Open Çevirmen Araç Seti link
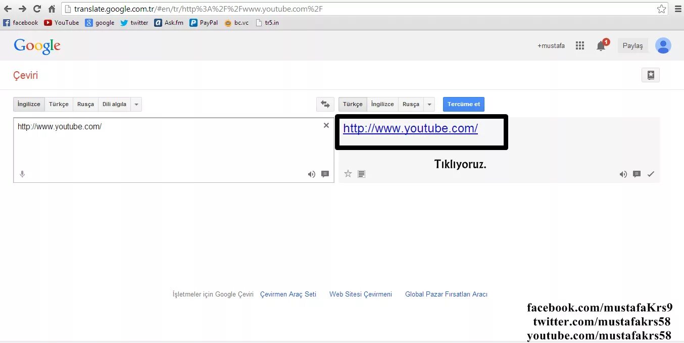The image size is (684, 343). click(288, 294)
